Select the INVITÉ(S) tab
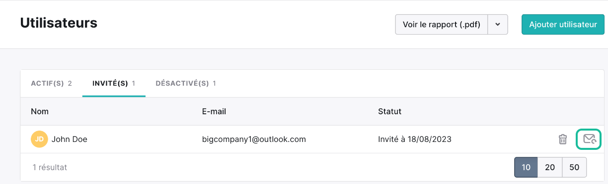The width and height of the screenshot is (608, 184). (x=114, y=83)
